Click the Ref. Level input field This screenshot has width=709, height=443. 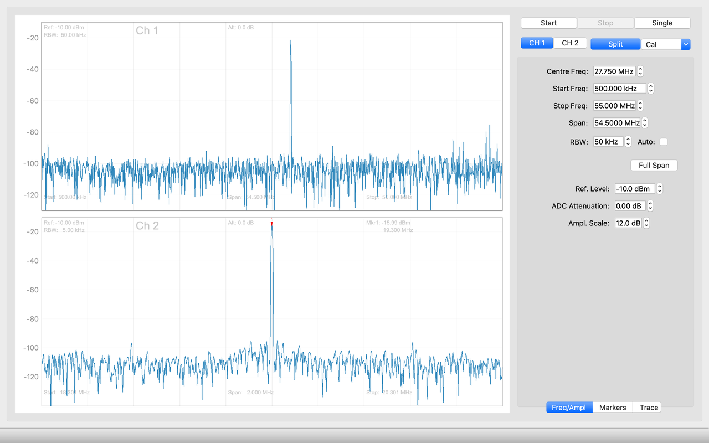(635, 189)
